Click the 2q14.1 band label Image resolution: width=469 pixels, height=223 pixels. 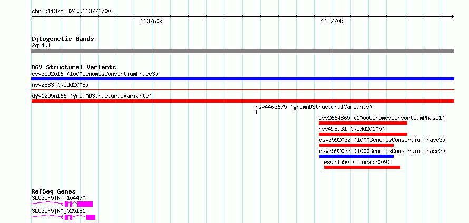(41, 46)
